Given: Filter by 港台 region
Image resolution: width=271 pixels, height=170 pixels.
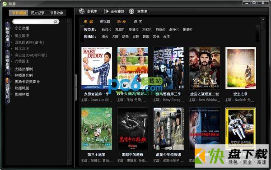Looking at the screenshot, I should coord(105,37).
